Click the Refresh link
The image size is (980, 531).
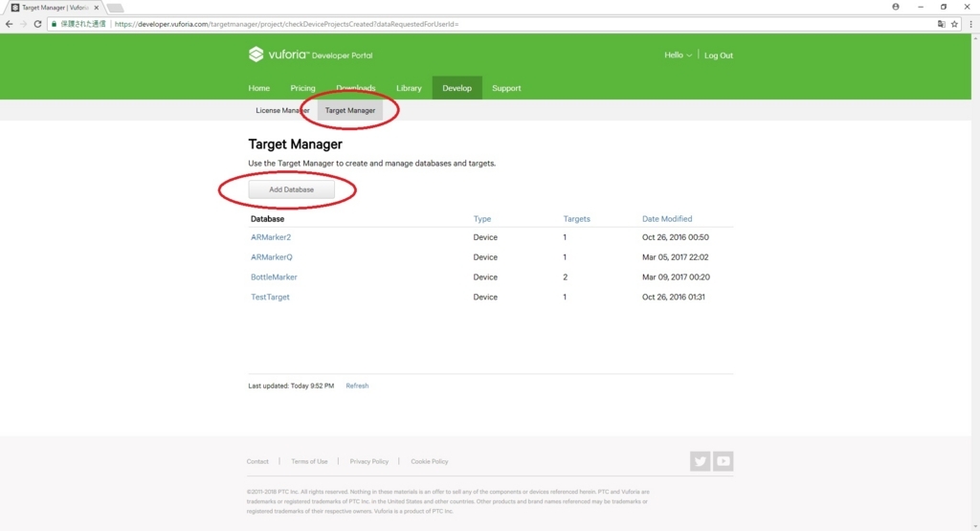coord(357,387)
